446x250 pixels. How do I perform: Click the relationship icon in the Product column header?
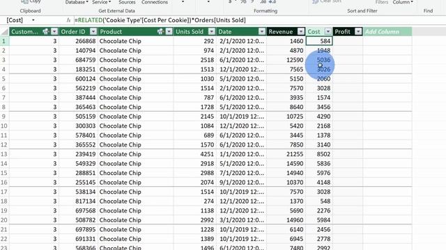point(160,31)
